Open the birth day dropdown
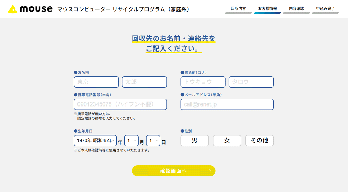This screenshot has width=348, height=192. tap(153, 140)
